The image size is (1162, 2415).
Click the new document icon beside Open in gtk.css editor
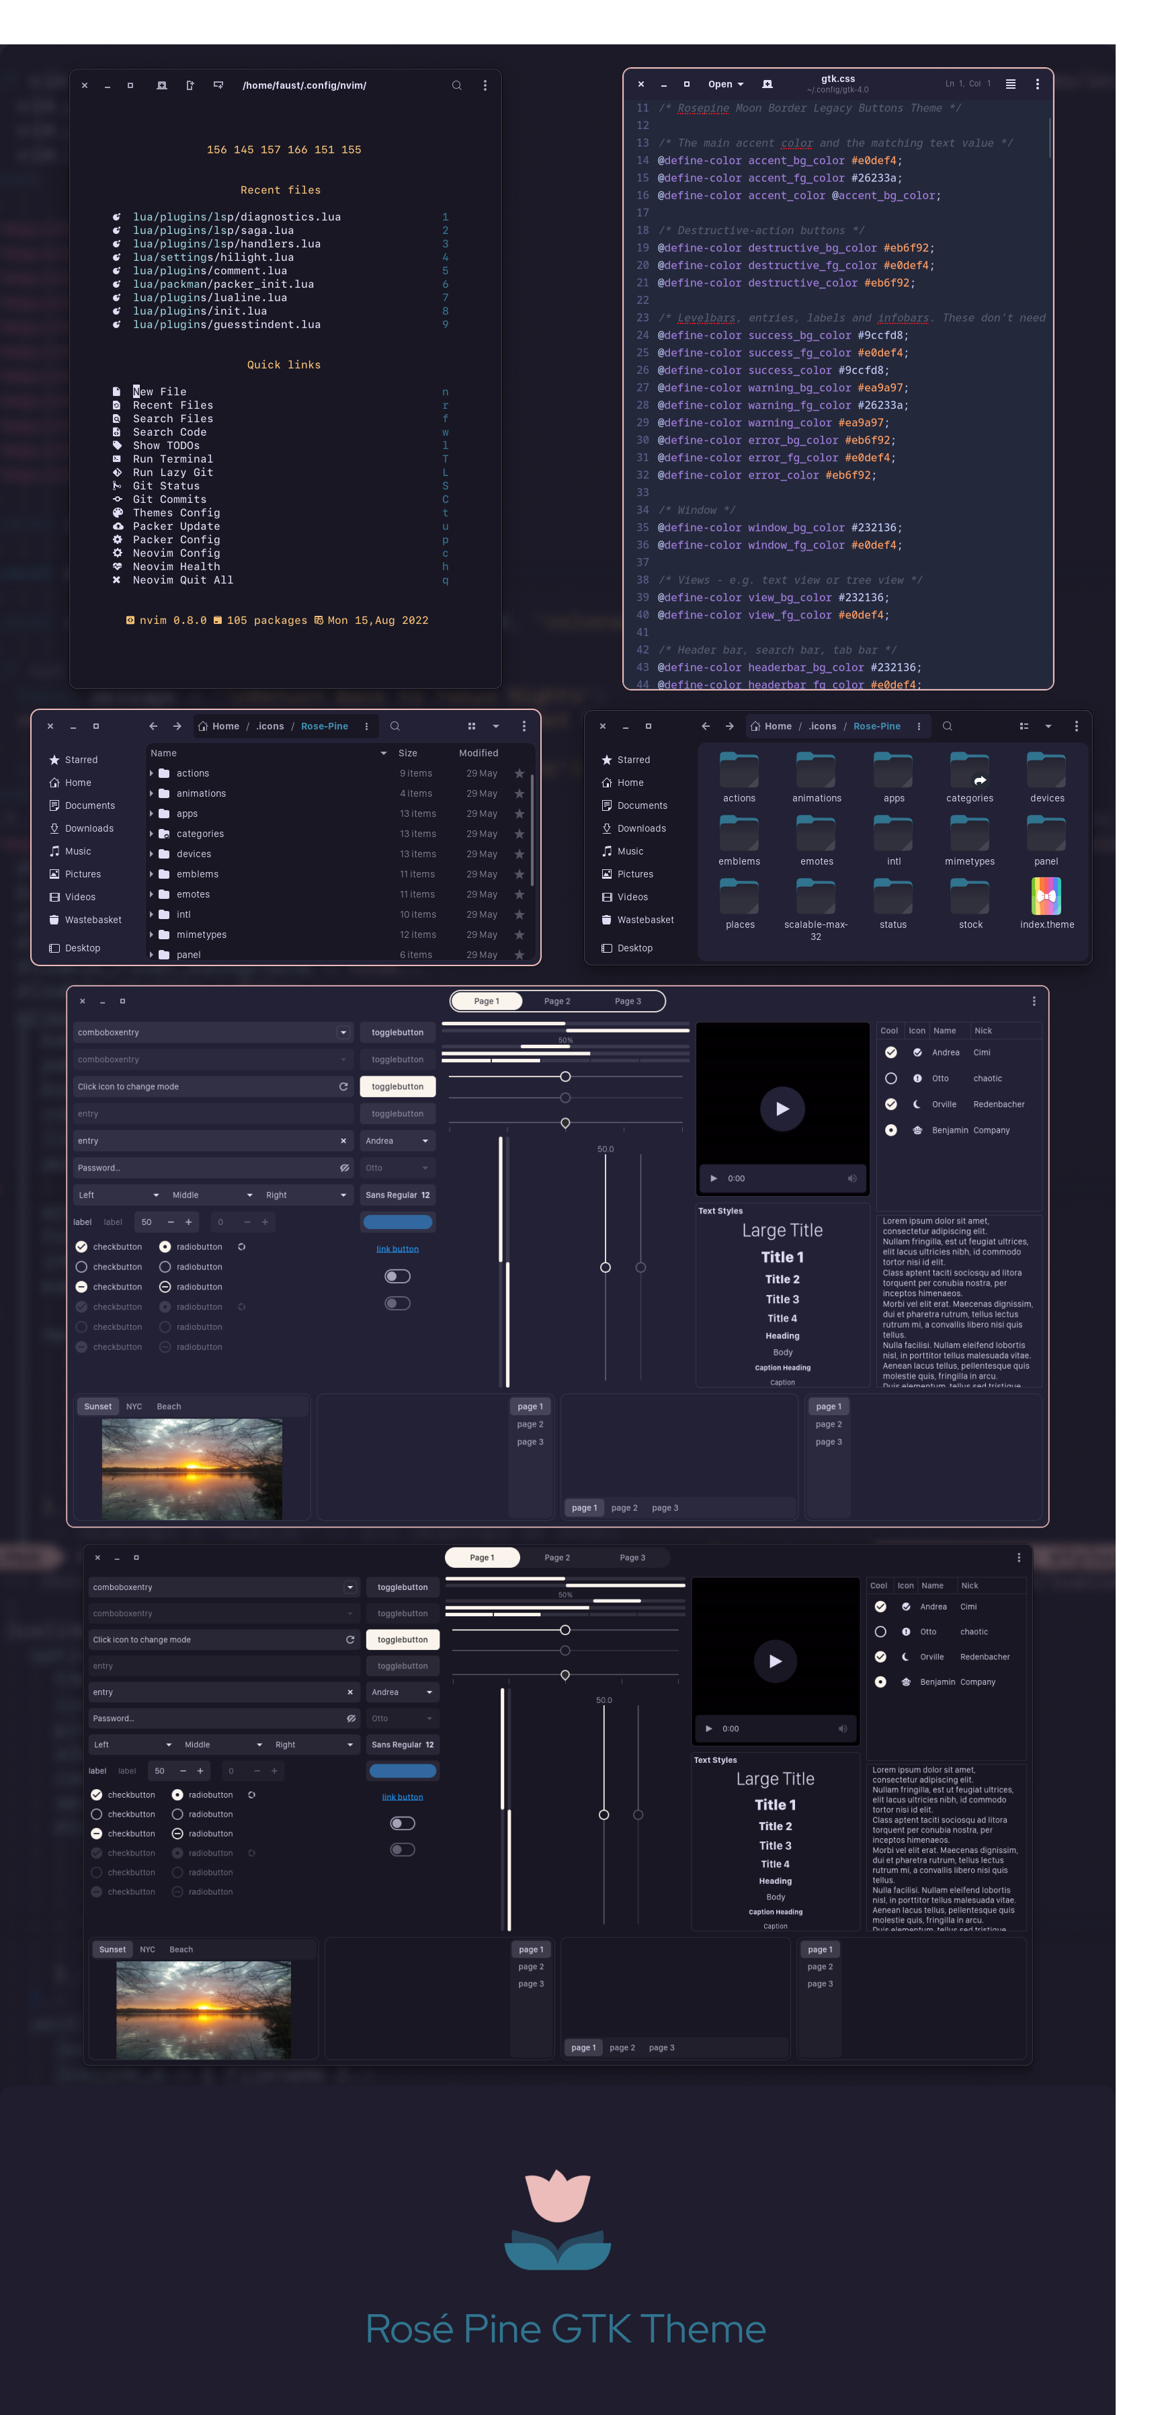point(767,84)
